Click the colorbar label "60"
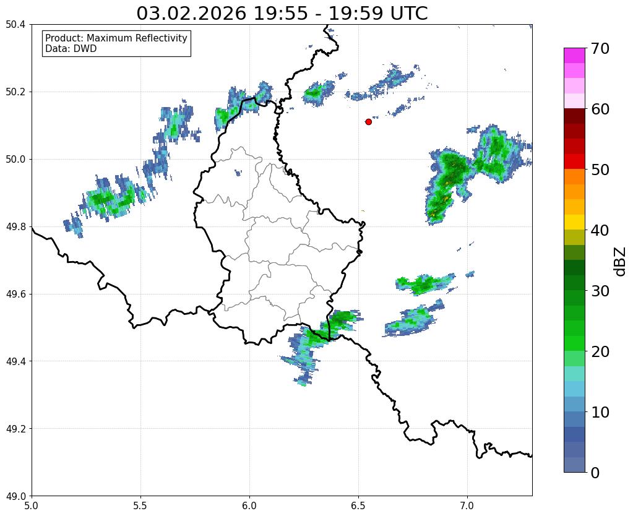633x516 pixels. pos(600,109)
